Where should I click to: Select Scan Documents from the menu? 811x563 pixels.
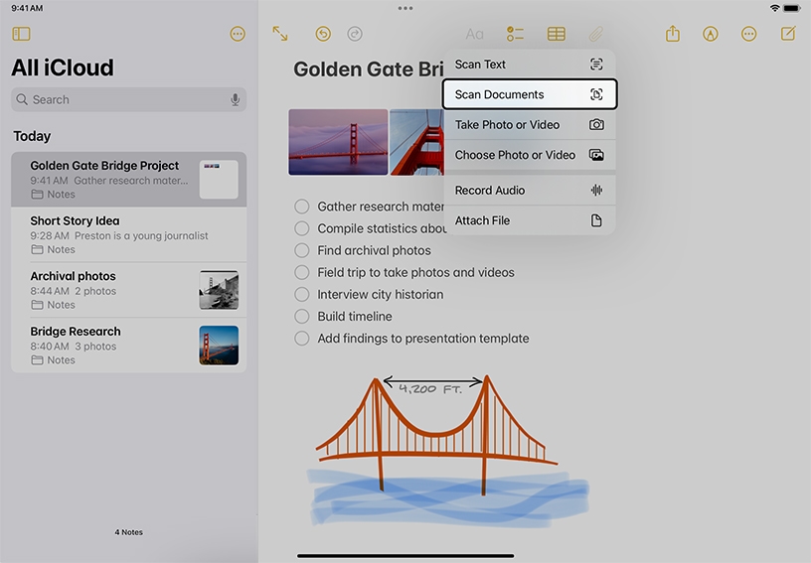530,94
